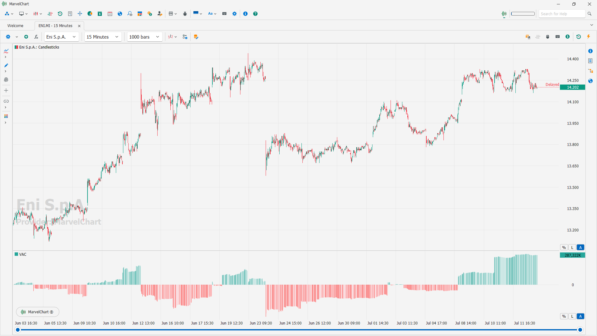Click the bug report icon
Viewport: 597px width, 336px height.
point(185,14)
